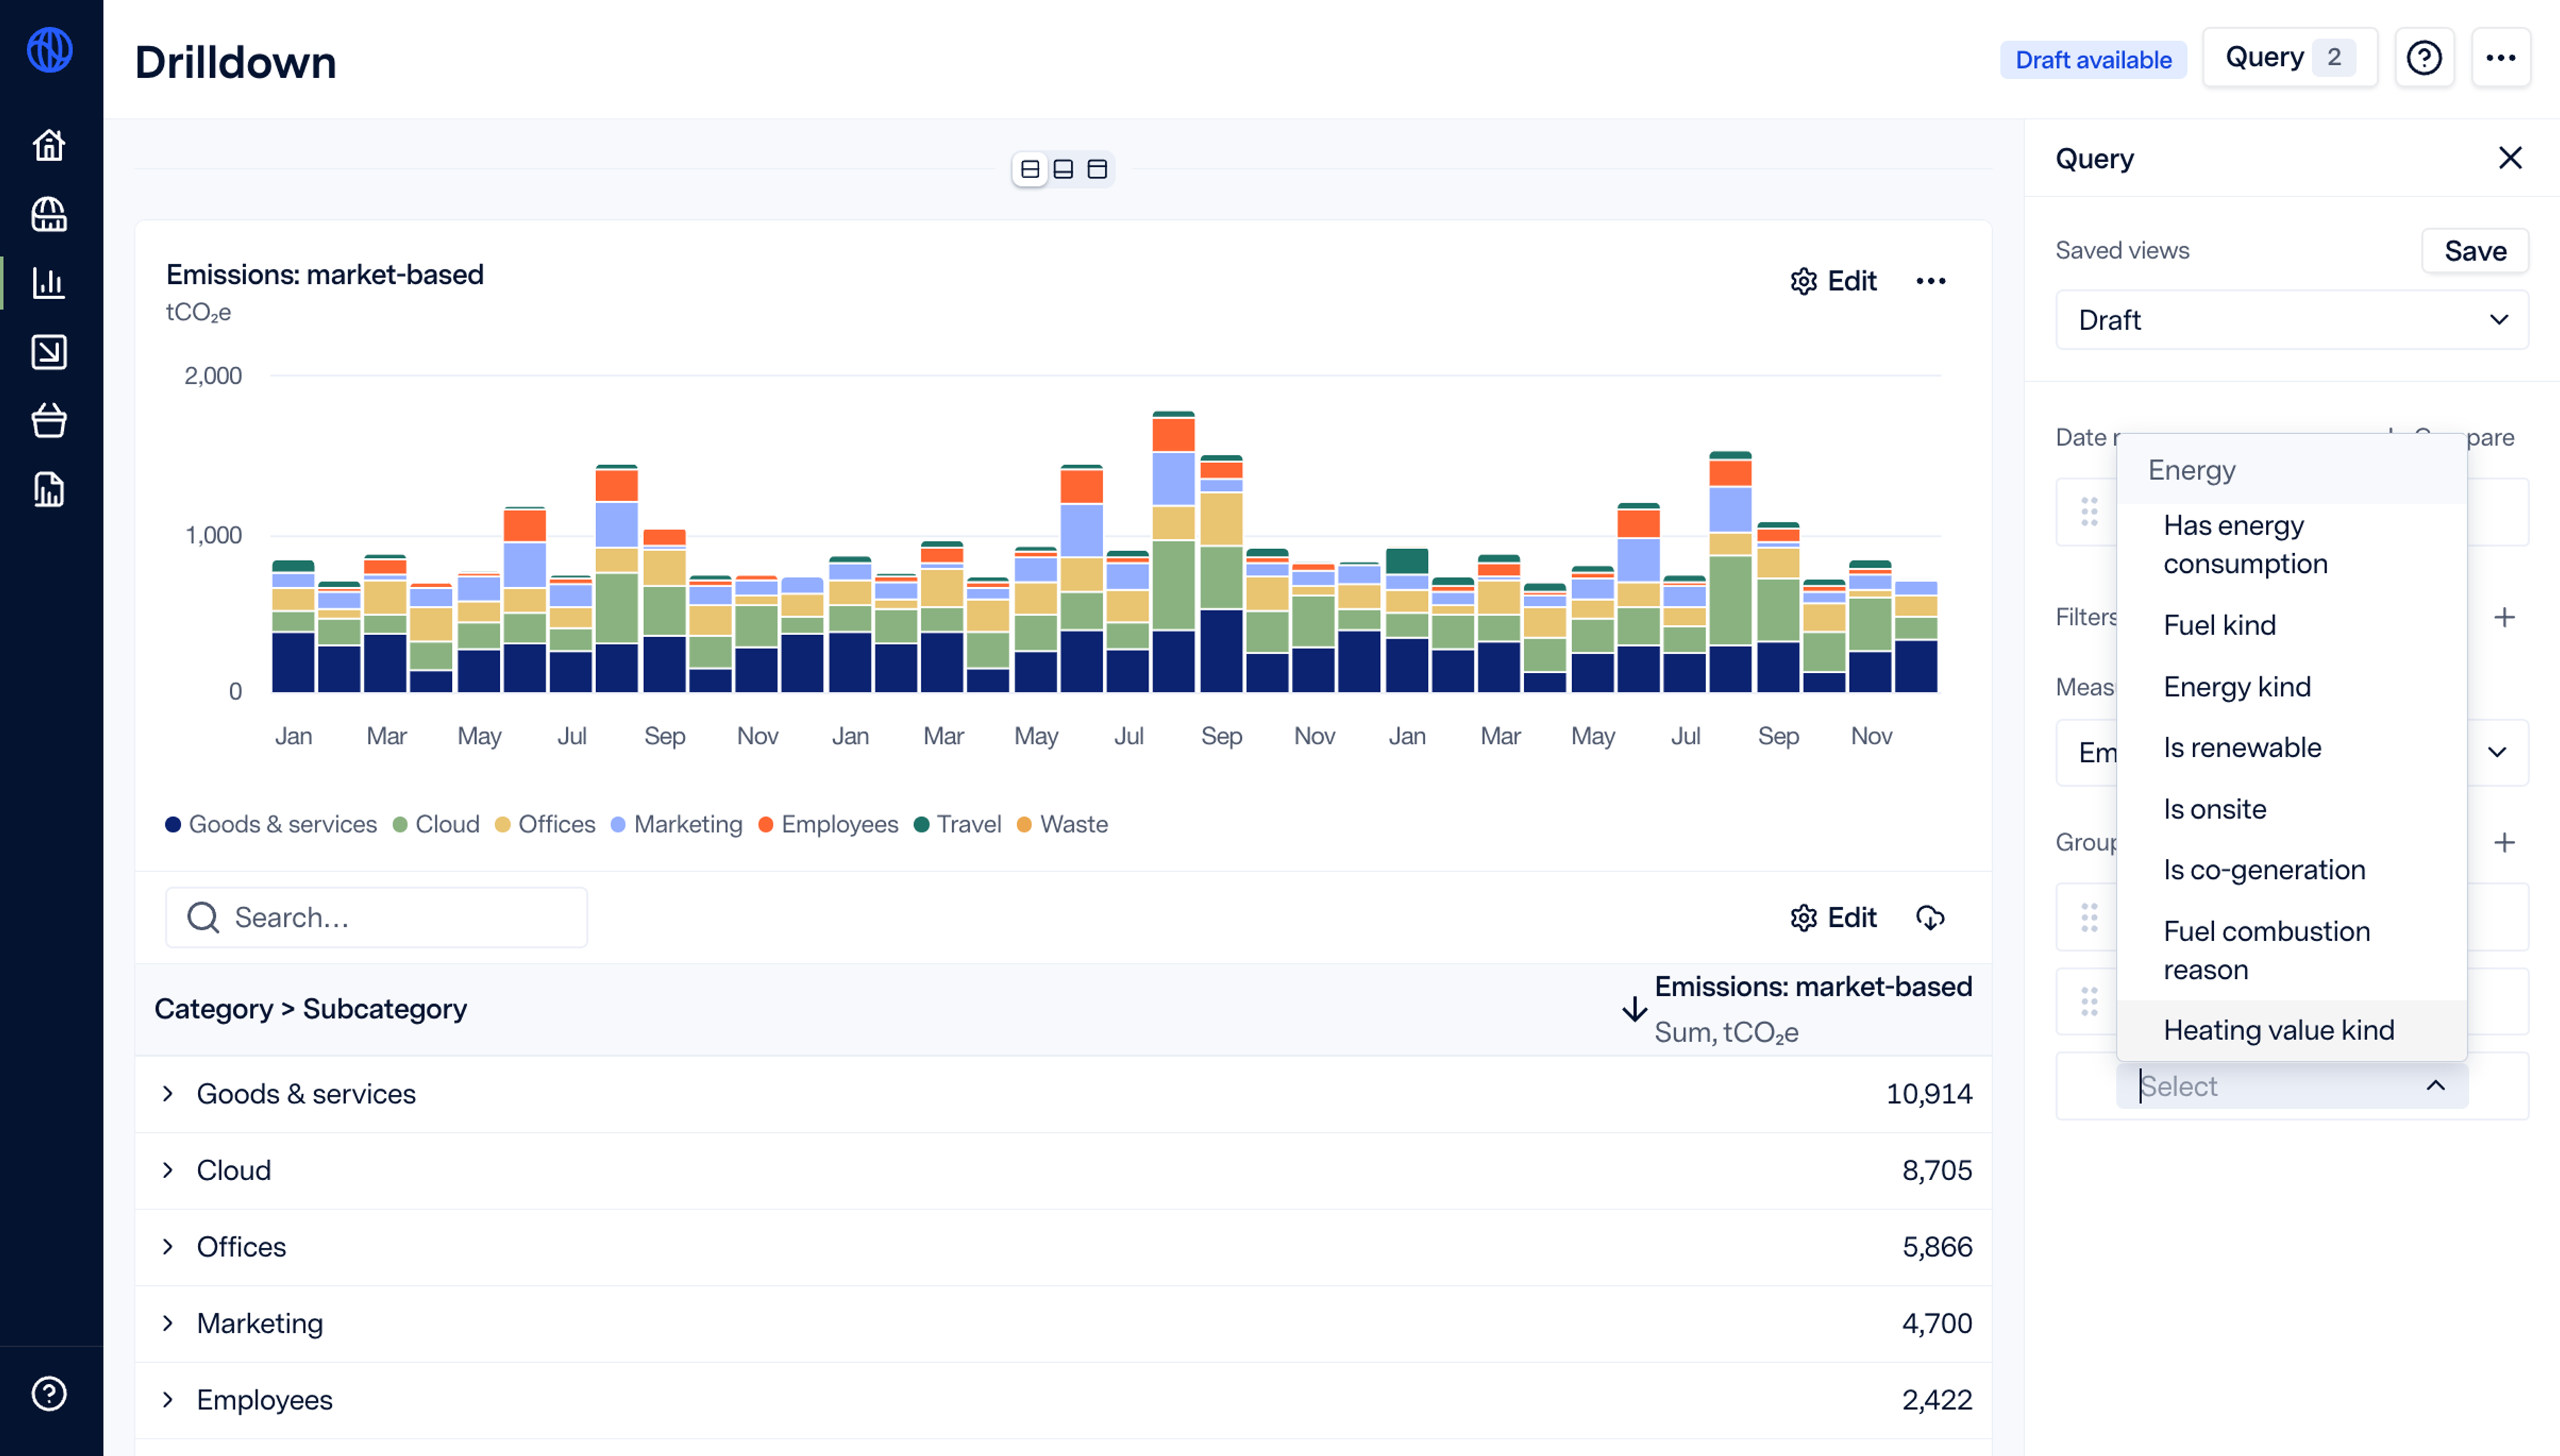Open the report document sidebar icon
This screenshot has width=2560, height=1456.
coord(49,489)
